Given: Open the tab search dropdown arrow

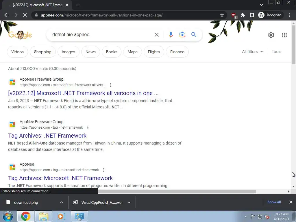Looking at the screenshot, I should 261,5.
